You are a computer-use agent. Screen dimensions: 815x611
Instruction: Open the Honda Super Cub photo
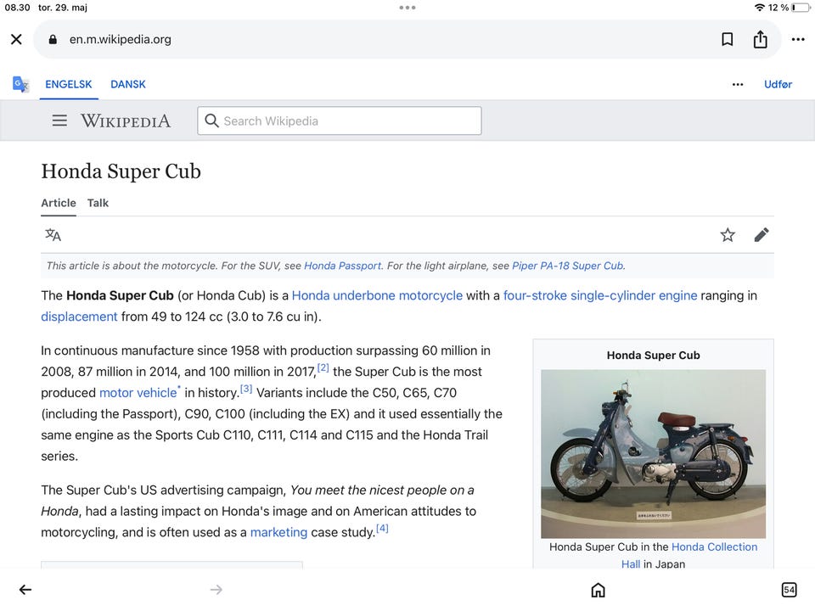coord(653,453)
